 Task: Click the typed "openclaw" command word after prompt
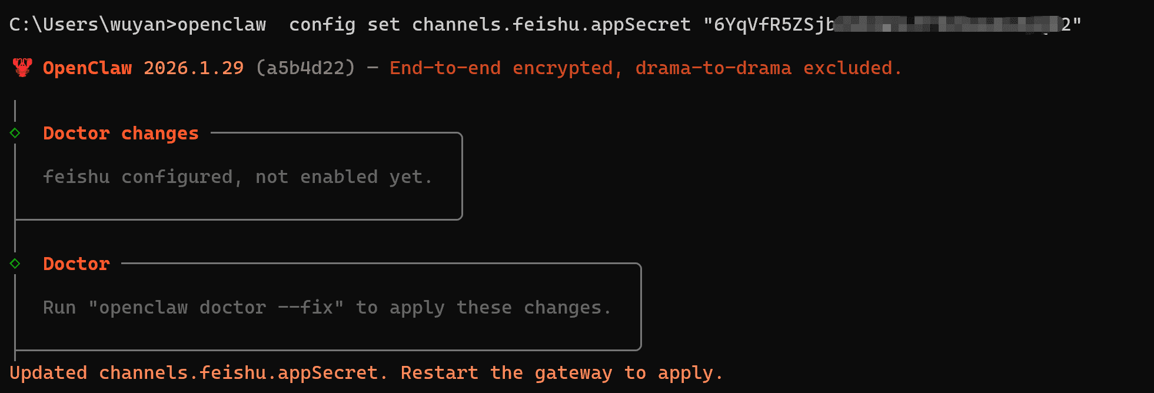[x=222, y=25]
